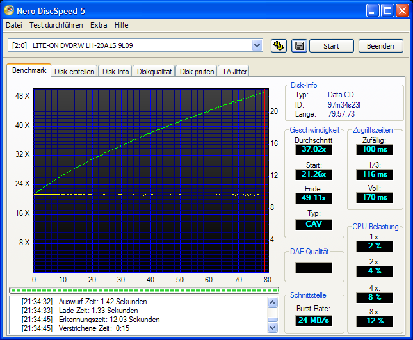Expand the LITE-ON drive selector dropdown
Image resolution: width=413 pixels, height=340 pixels.
(257, 45)
